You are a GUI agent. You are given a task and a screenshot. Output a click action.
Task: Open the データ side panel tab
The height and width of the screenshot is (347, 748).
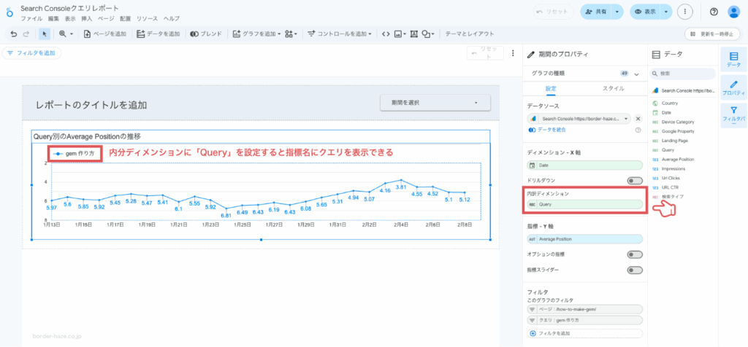pos(733,59)
